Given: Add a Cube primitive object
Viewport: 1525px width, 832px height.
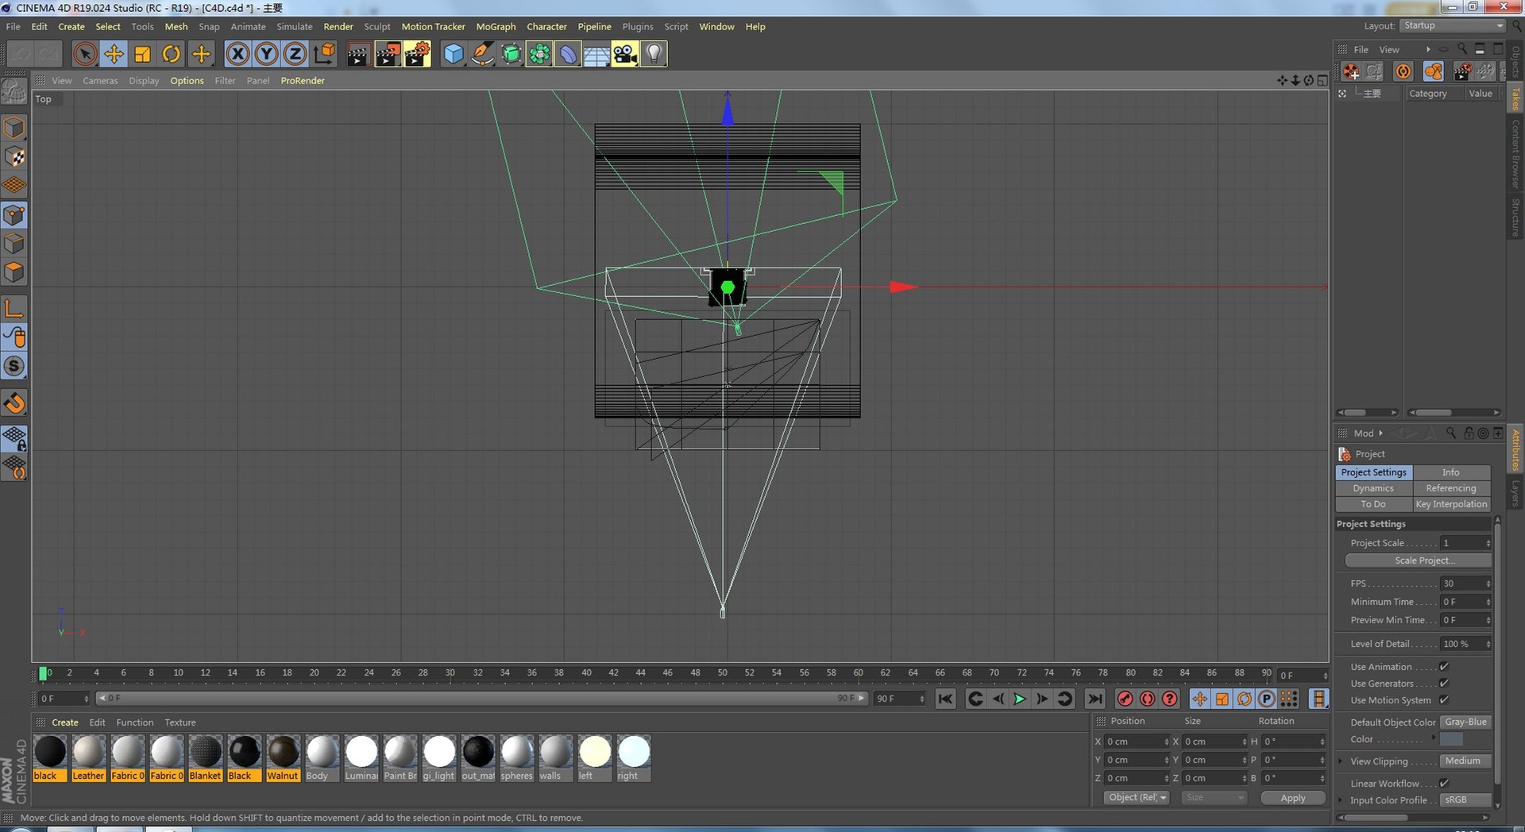Looking at the screenshot, I should [x=454, y=54].
